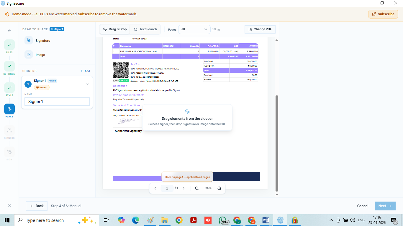
Task: Click the Signer 1 name input field
Action: pos(57,102)
